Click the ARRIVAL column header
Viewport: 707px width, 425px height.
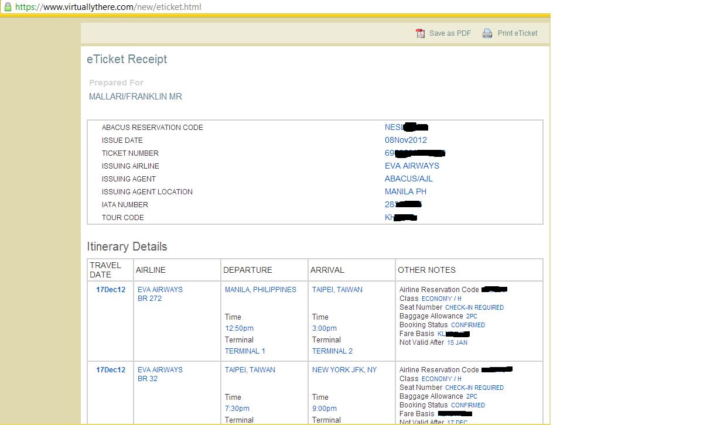click(x=327, y=270)
